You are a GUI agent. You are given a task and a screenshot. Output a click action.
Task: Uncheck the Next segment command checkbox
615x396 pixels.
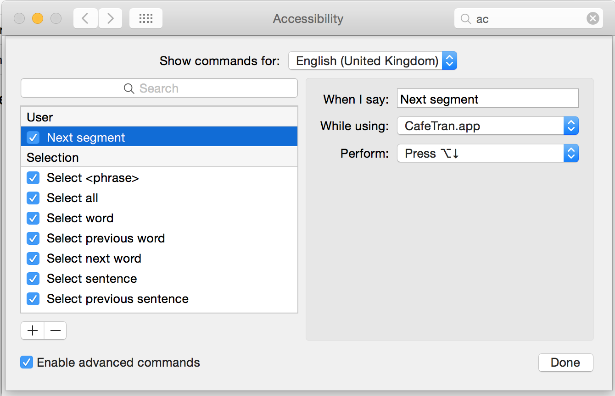click(x=33, y=137)
